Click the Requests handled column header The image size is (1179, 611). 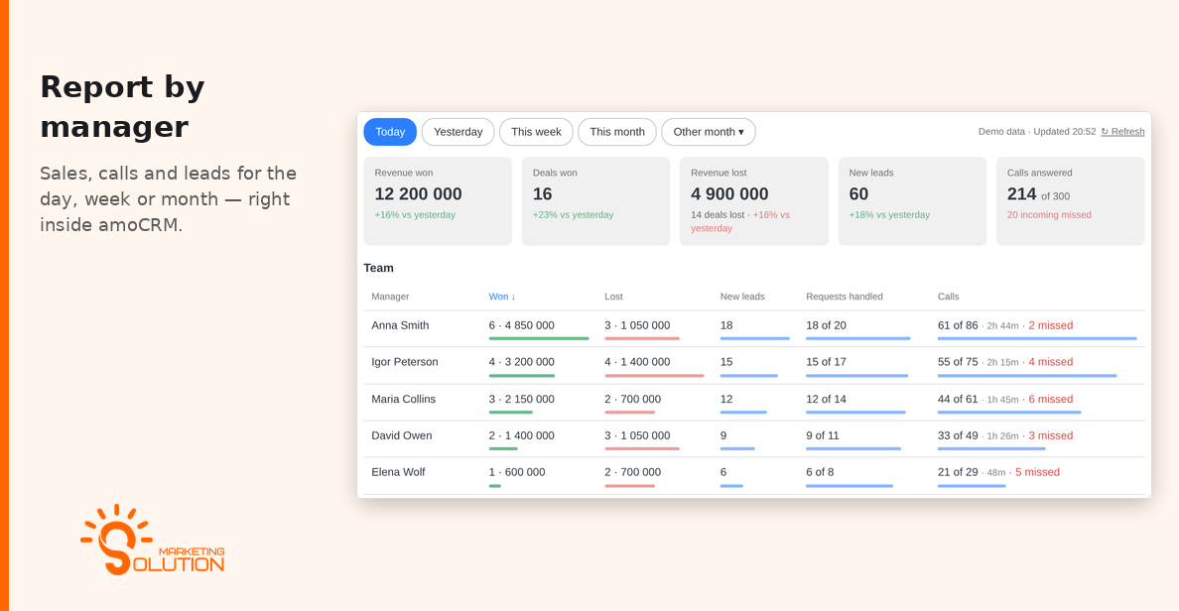tap(845, 297)
